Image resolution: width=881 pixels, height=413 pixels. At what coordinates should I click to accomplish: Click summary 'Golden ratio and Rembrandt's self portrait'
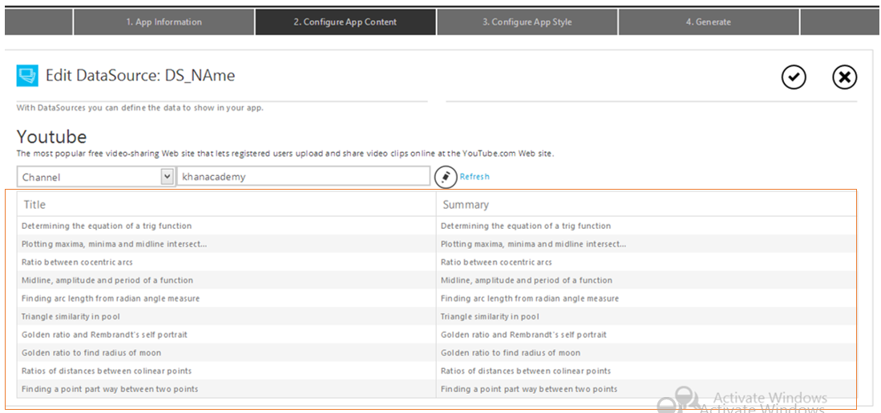tap(523, 335)
